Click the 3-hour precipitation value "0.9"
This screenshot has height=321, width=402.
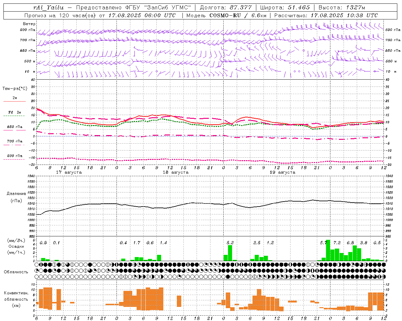tap(43, 243)
